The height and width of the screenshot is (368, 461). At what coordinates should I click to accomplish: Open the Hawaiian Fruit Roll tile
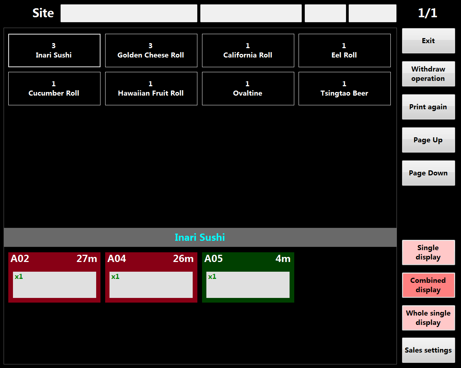point(151,88)
